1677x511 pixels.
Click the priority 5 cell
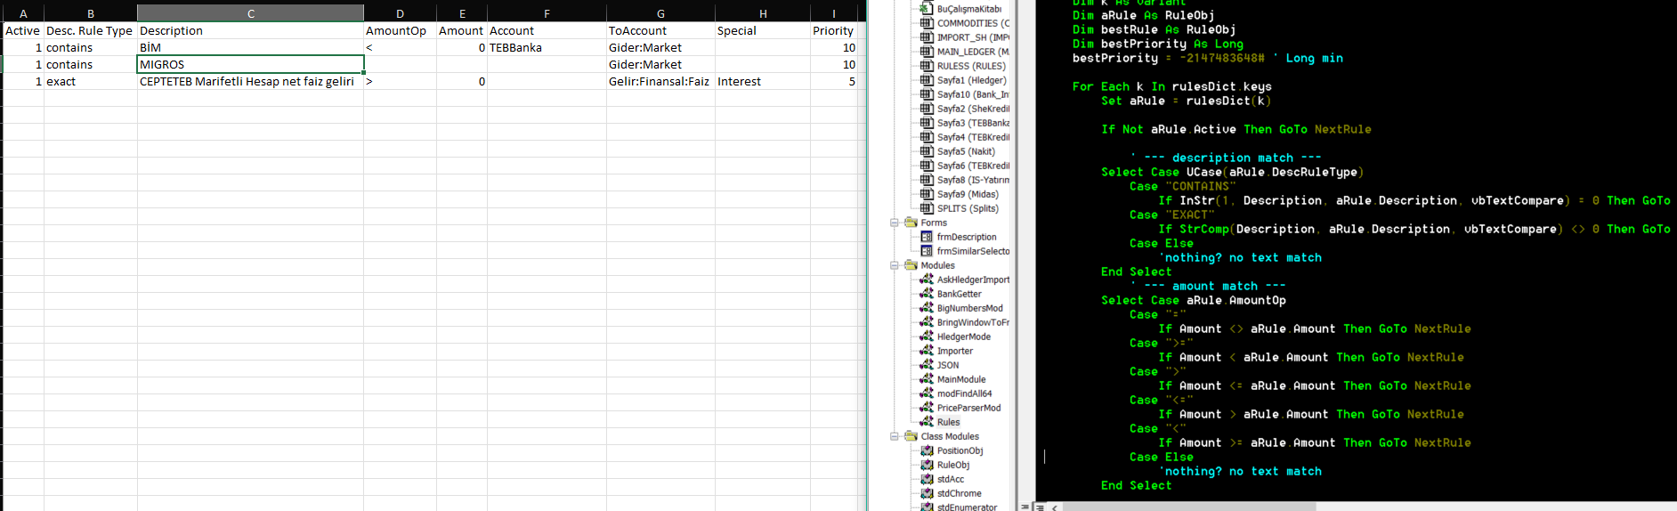pos(833,81)
